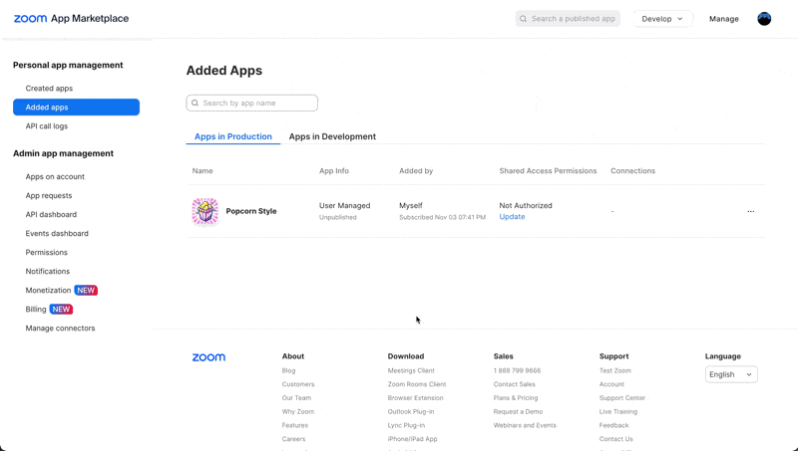Open the three-dot menu for Popcorn Style

[750, 211]
